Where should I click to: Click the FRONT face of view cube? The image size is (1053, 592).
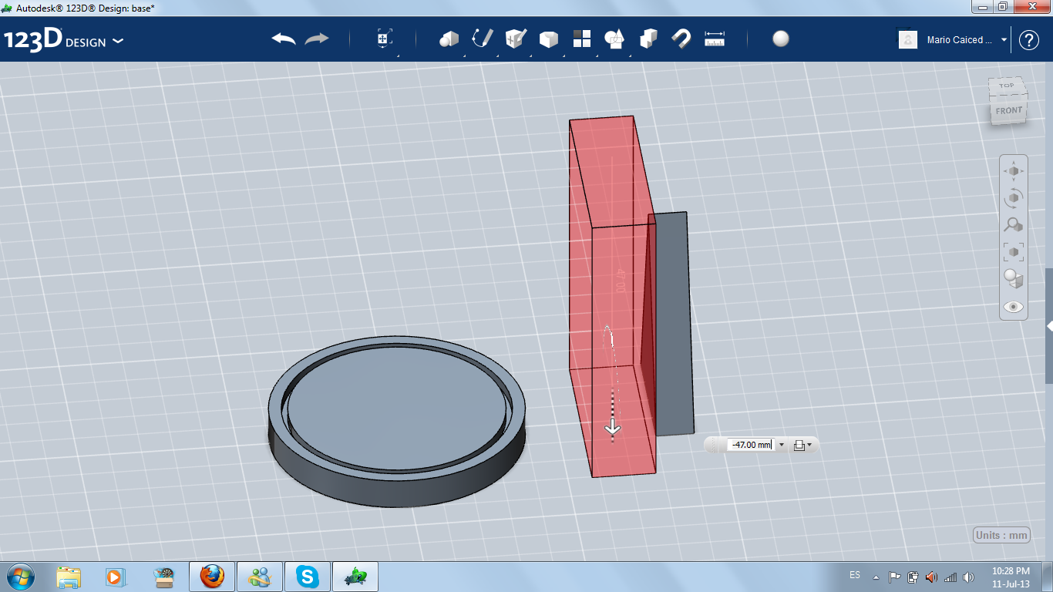1008,111
